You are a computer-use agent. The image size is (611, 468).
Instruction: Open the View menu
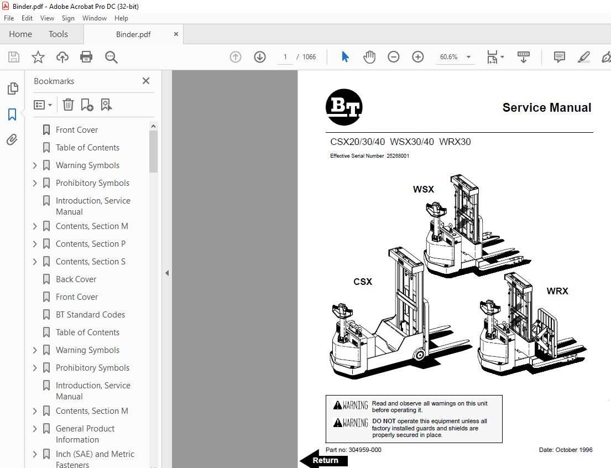click(x=47, y=18)
